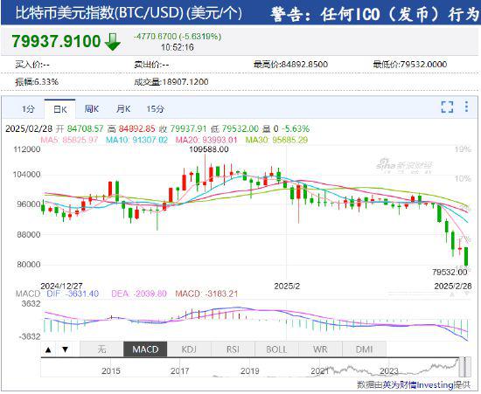Select the DMI indicator button
The image size is (481, 394).
(364, 349)
